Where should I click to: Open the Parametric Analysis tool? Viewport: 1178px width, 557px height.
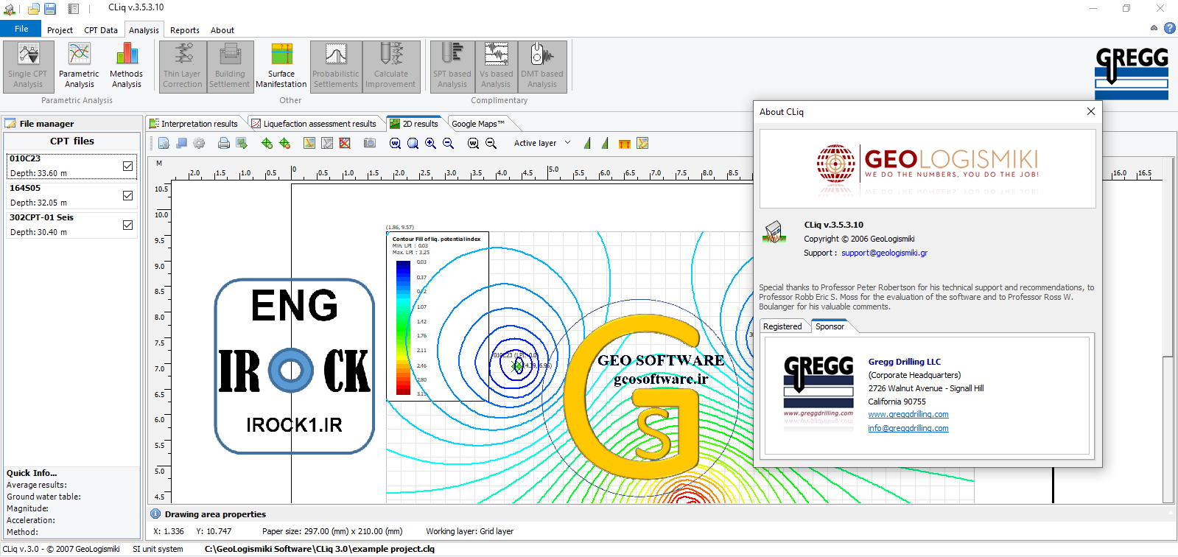[x=79, y=66]
